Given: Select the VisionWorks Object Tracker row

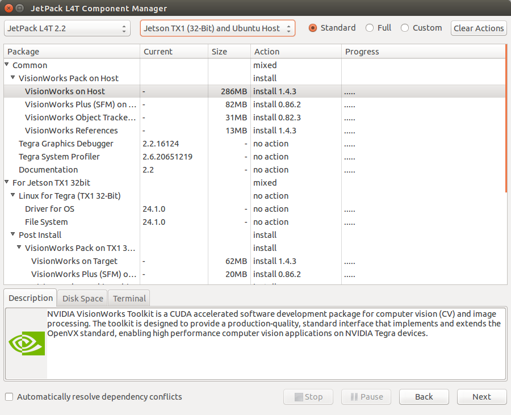Looking at the screenshot, I should pos(254,118).
